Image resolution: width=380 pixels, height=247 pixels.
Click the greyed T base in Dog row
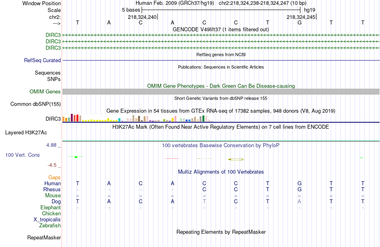click(x=204, y=202)
